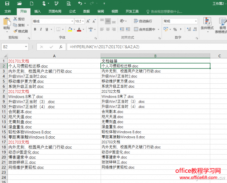
Task: Click the Save icon in quick access toolbar
Action: pos(7,4)
